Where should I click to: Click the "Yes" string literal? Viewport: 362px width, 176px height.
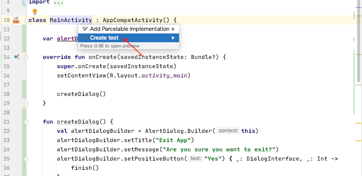pos(213,159)
